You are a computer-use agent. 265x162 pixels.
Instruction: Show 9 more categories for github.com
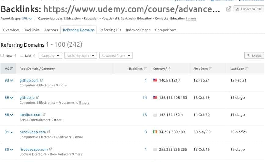(61, 86)
